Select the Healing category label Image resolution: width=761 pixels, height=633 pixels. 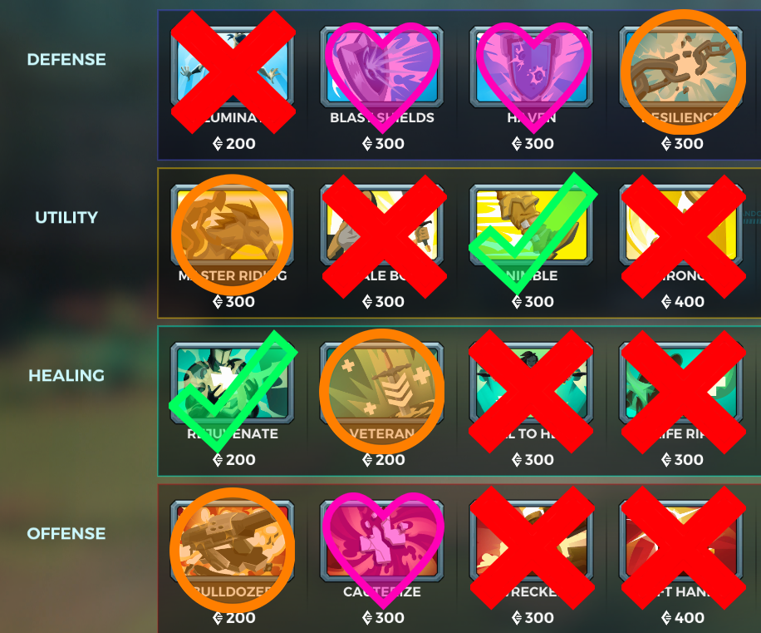click(x=66, y=375)
